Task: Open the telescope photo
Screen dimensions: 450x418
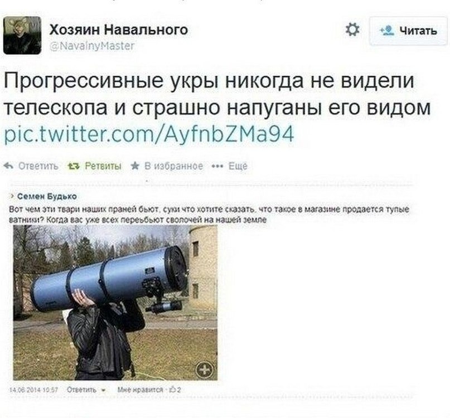Action: pos(115,303)
